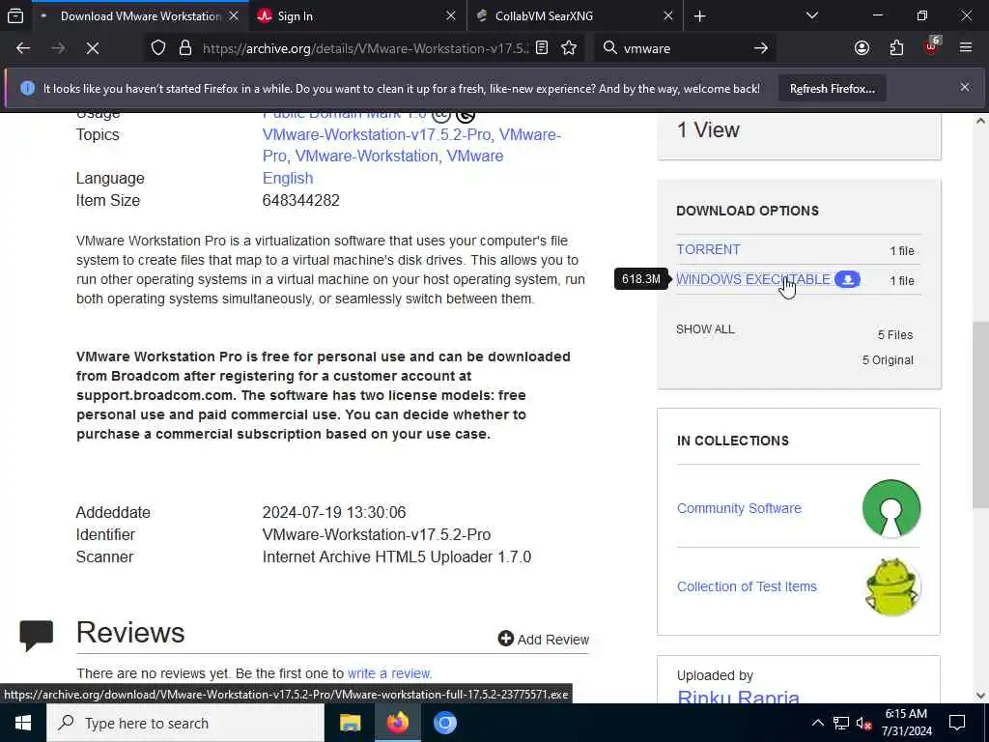Toggle reader view icon in address bar

[541, 48]
